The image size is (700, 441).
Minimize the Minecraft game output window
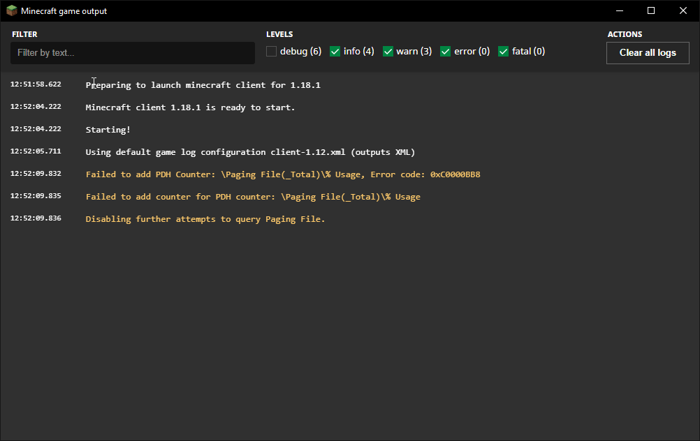[x=619, y=11]
